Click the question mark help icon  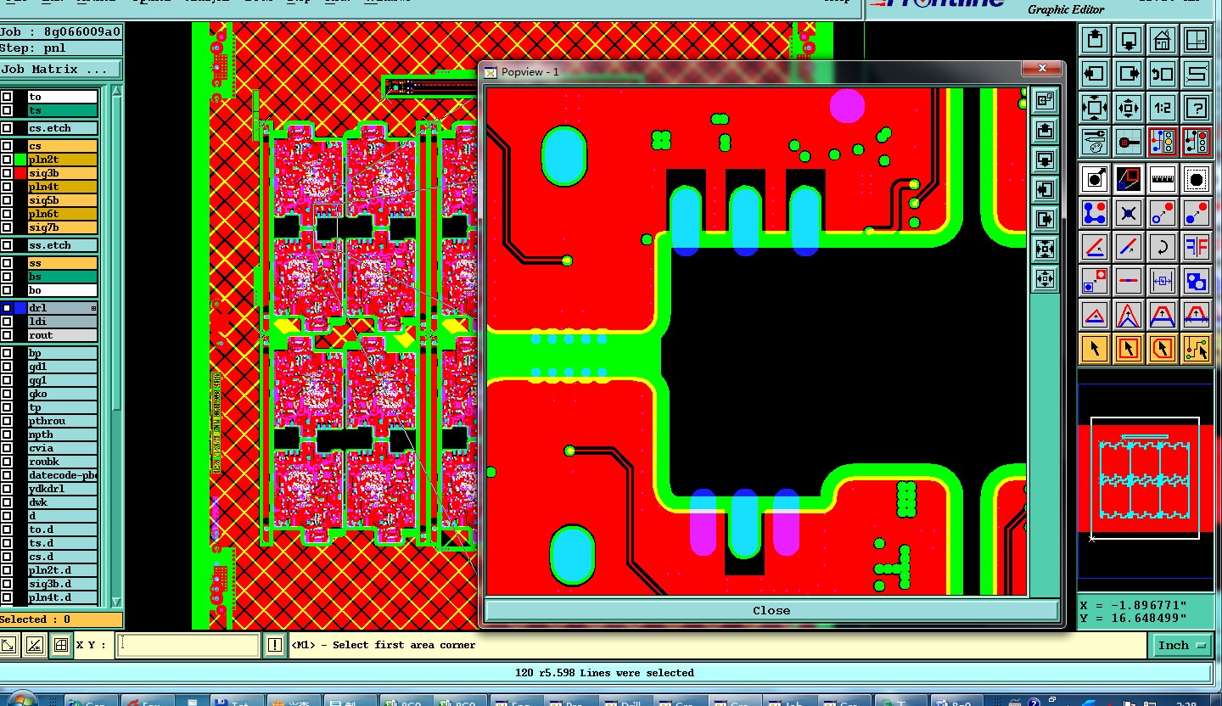click(x=1197, y=108)
